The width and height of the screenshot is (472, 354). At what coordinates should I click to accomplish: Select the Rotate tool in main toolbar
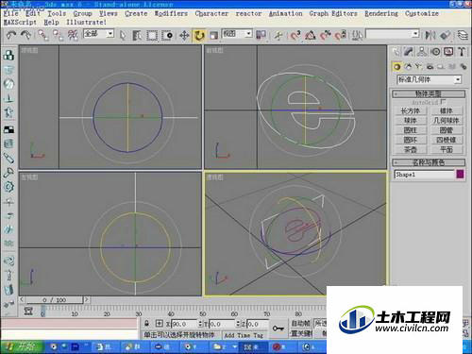click(x=199, y=35)
